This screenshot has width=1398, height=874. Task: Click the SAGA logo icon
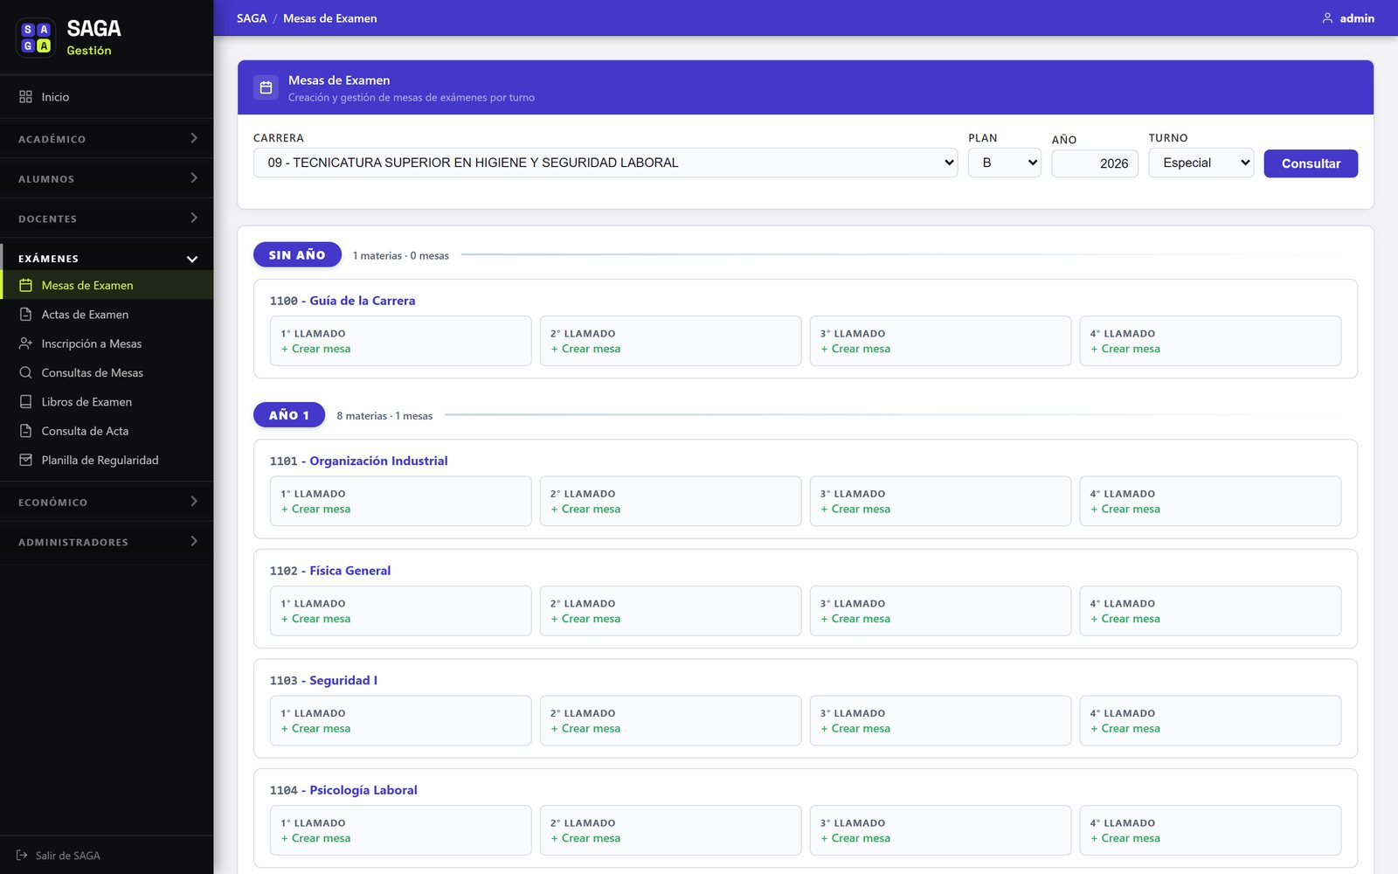tap(36, 38)
